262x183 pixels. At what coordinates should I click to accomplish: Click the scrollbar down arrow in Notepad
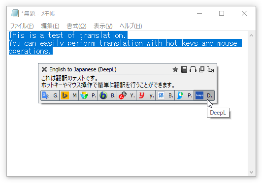pyautogui.click(x=251, y=172)
